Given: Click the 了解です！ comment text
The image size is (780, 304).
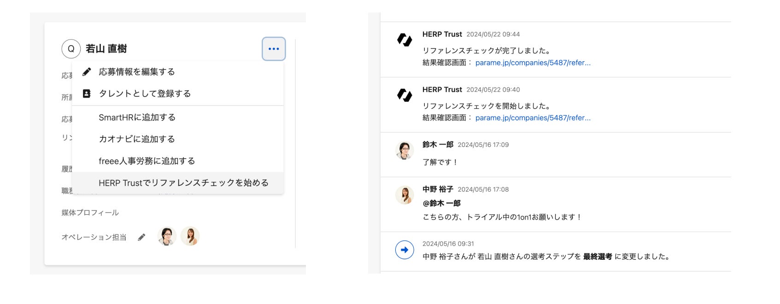Looking at the screenshot, I should coord(440,162).
